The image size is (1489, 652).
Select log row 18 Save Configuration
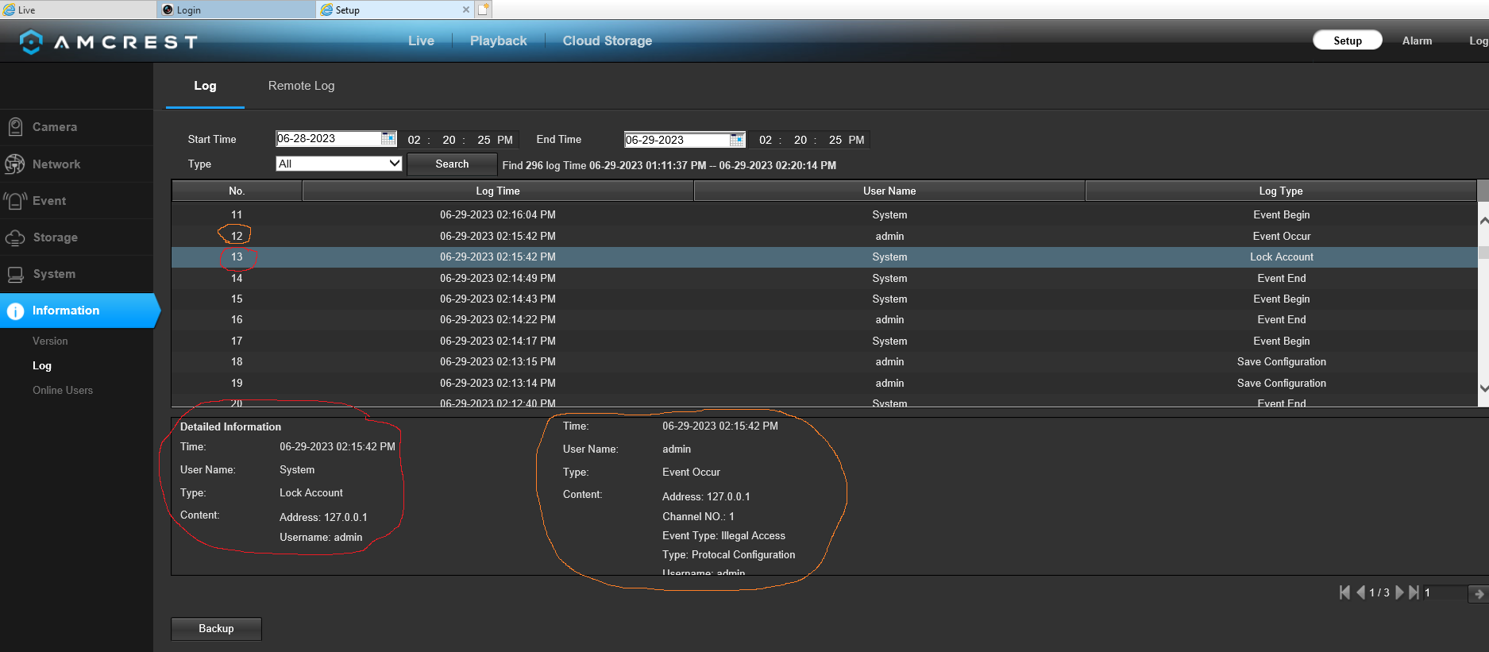[824, 361]
